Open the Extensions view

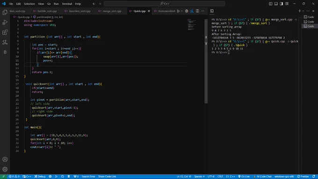(5, 32)
